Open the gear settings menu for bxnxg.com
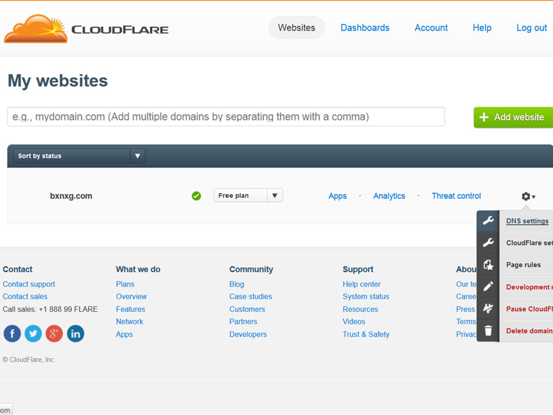The width and height of the screenshot is (553, 415). point(528,196)
